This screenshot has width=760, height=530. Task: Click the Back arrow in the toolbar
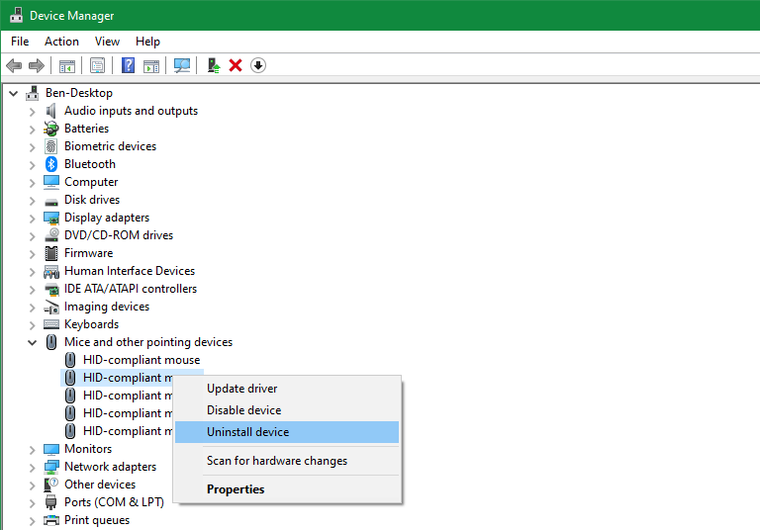[x=14, y=65]
